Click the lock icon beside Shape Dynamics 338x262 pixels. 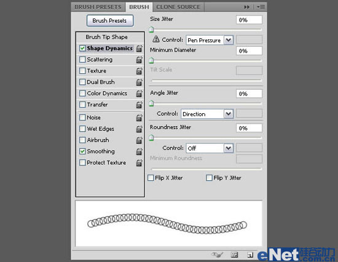pyautogui.click(x=140, y=49)
